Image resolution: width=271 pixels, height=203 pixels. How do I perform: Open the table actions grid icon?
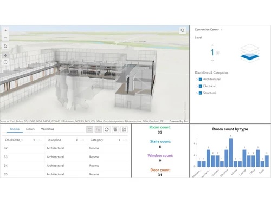[x=124, y=129]
